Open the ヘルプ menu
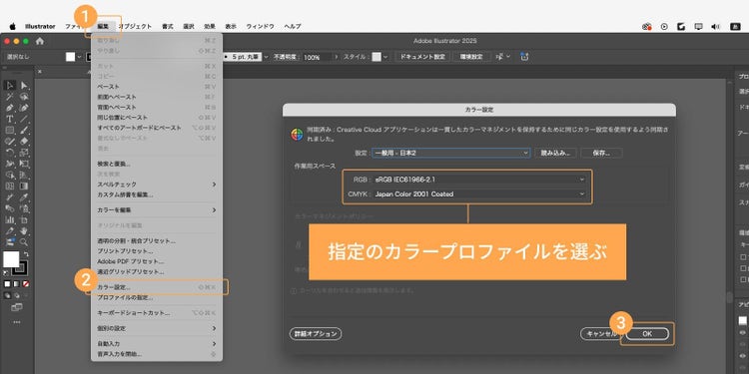749x374 pixels. click(x=293, y=27)
